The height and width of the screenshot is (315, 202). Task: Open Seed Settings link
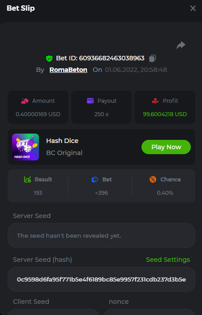(168, 260)
